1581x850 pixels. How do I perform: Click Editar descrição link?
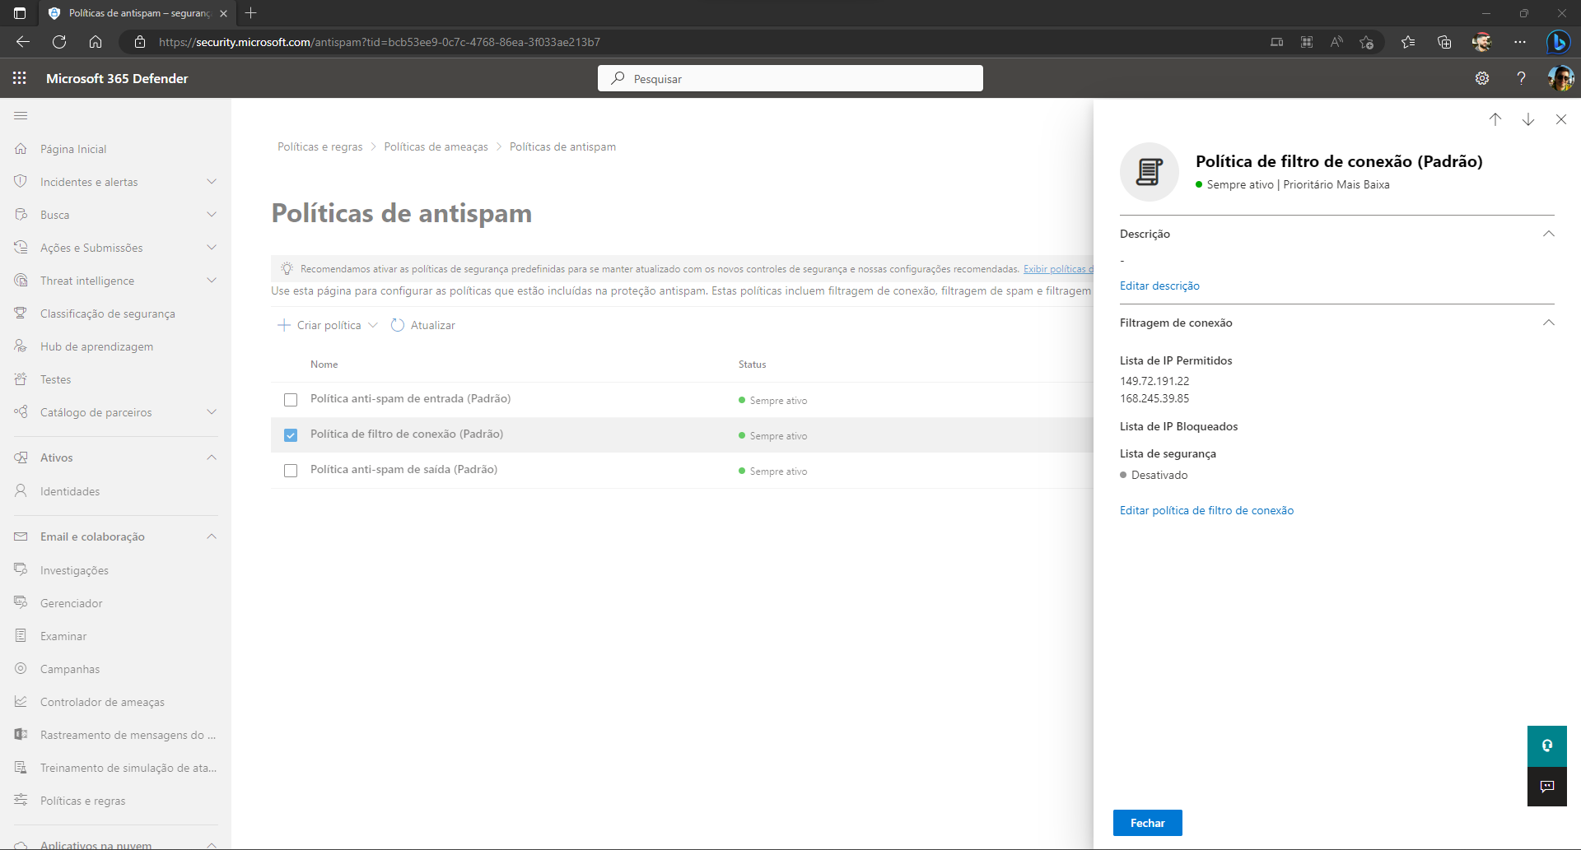click(1159, 286)
